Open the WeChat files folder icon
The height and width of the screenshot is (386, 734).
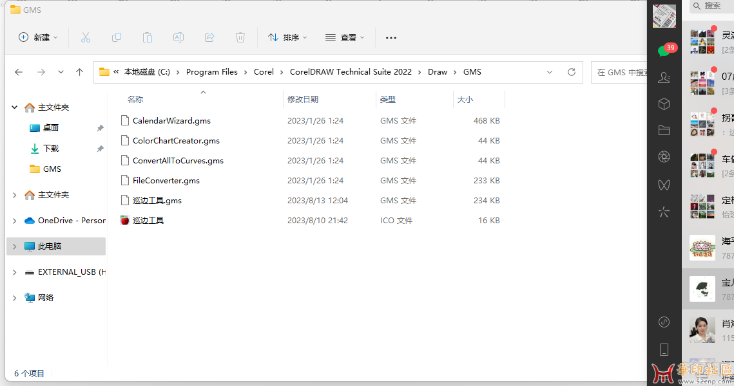[x=664, y=131]
